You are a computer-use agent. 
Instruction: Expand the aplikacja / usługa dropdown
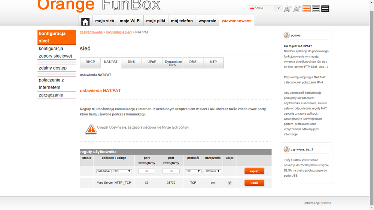[x=114, y=171]
